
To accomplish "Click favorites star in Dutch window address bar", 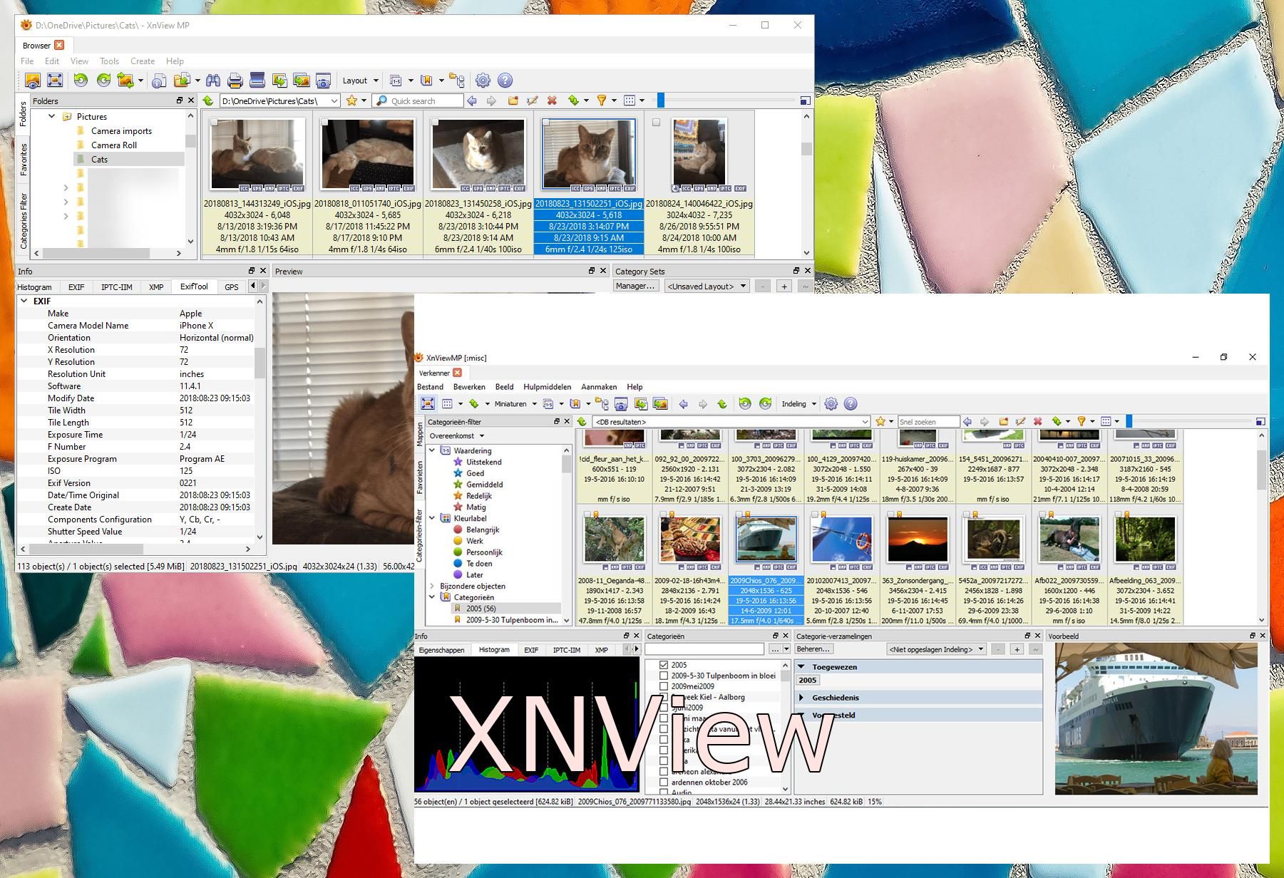I will pyautogui.click(x=880, y=421).
